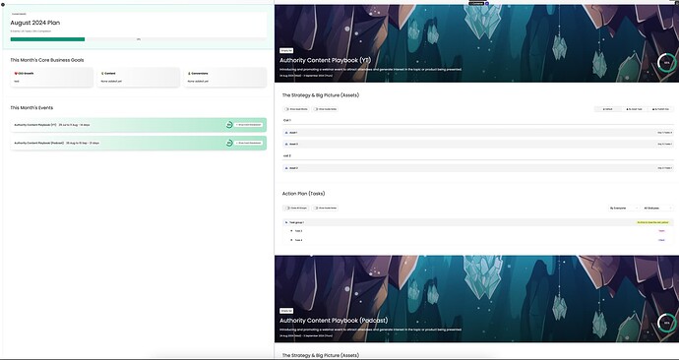679x360 pixels.
Task: Click the first Cat 1 asset's type icon
Action: click(x=286, y=133)
